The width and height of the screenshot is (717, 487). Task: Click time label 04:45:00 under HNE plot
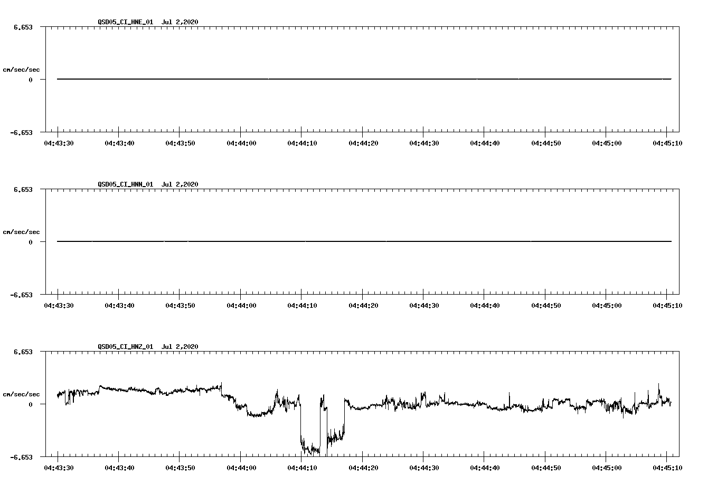606,143
